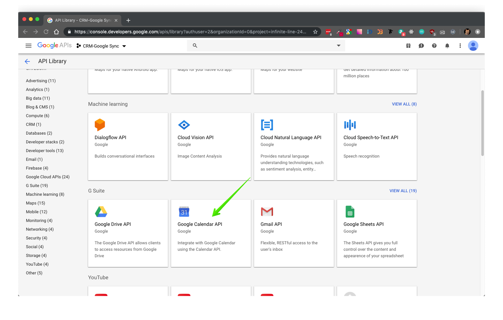This screenshot has height=320, width=503.
Task: Click the search magnifier icon
Action: point(195,46)
